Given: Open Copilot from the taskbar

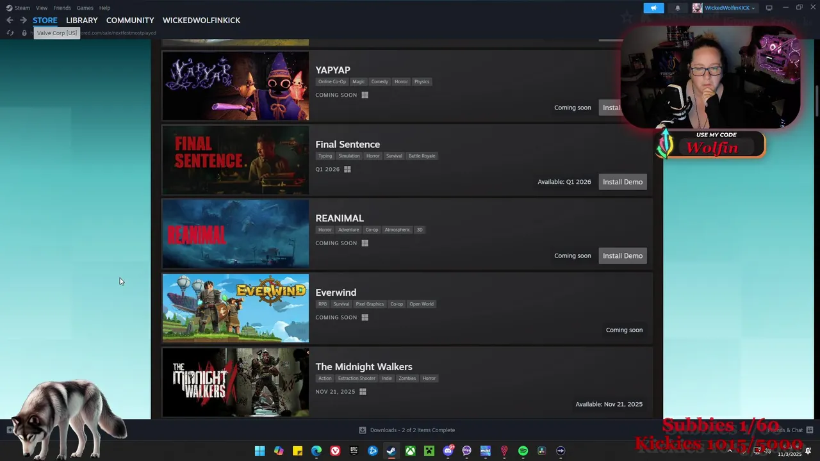Looking at the screenshot, I should tap(279, 451).
